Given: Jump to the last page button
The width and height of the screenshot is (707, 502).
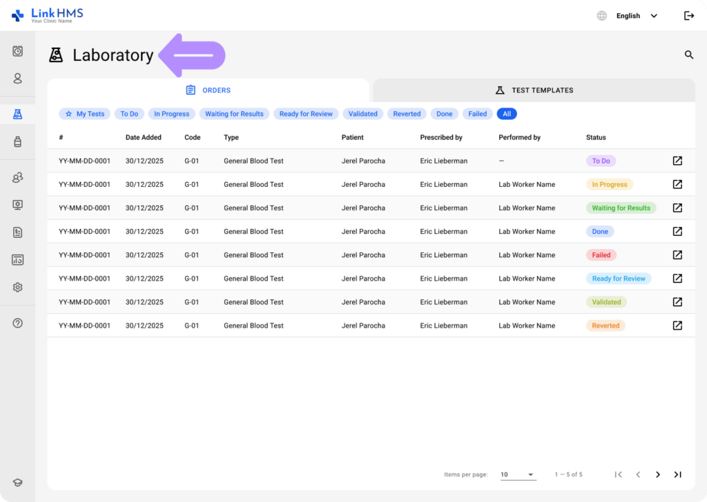Looking at the screenshot, I should click(x=677, y=474).
